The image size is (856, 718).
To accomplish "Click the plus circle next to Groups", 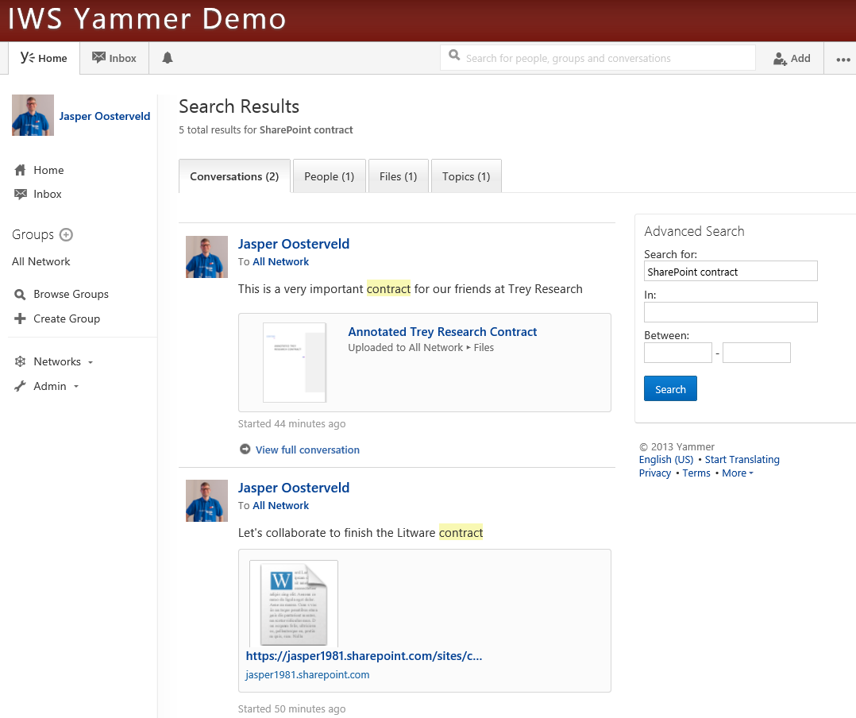I will click(66, 235).
